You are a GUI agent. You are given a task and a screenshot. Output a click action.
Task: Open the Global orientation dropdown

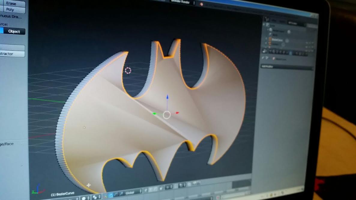133,192
